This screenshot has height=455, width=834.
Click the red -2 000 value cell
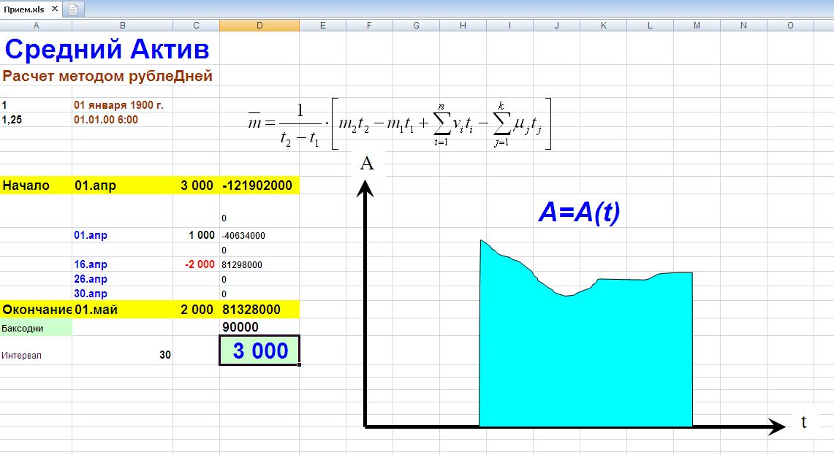click(196, 264)
